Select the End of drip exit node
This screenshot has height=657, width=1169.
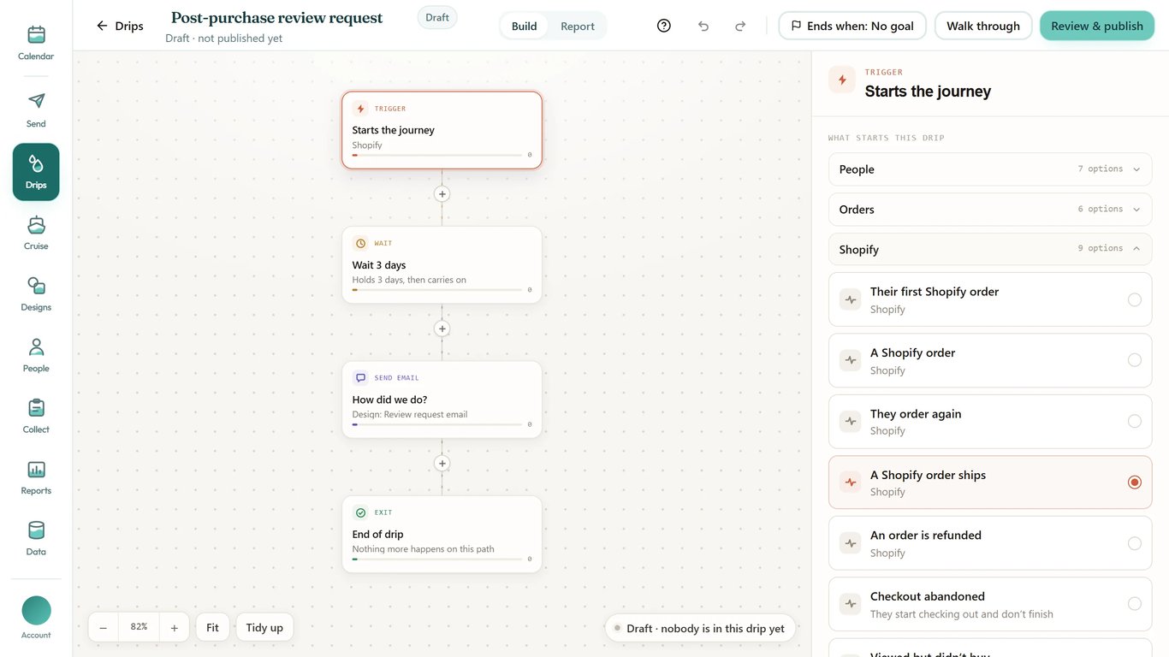[x=442, y=534]
